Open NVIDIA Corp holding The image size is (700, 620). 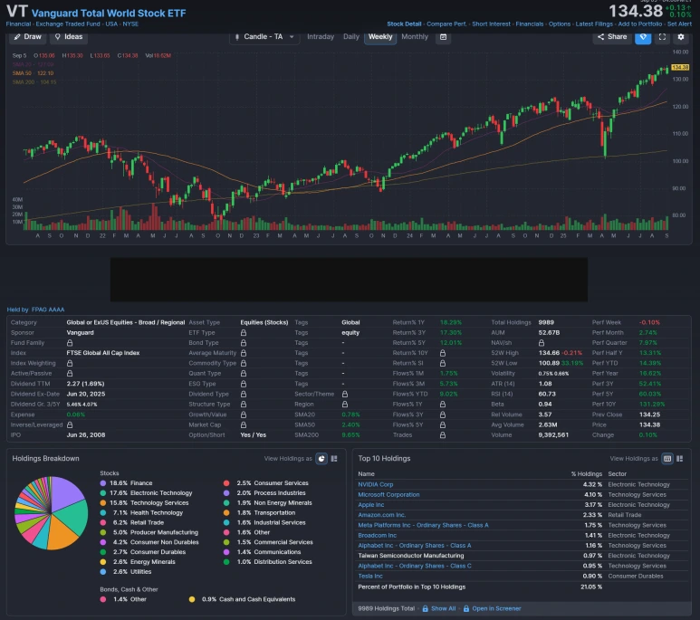tap(376, 485)
